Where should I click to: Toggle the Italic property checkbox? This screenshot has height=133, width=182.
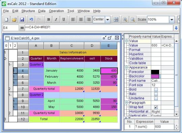[156, 94]
